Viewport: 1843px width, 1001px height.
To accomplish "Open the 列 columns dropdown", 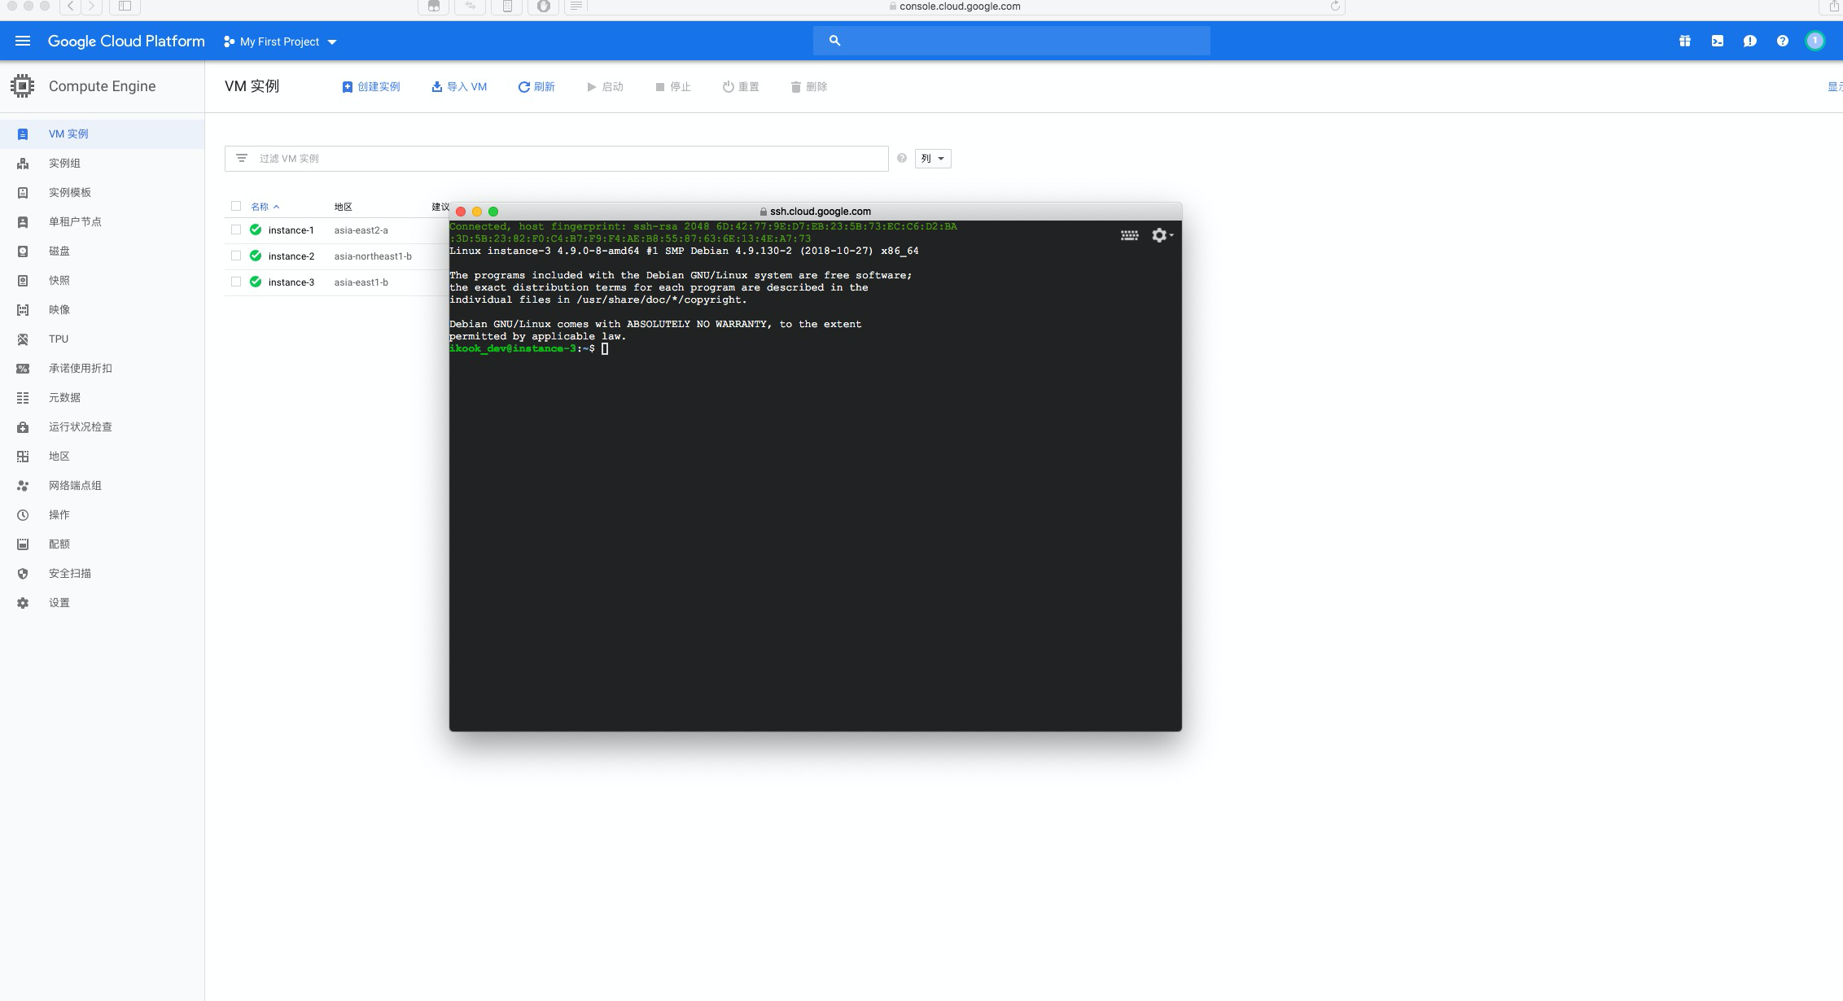I will (933, 159).
